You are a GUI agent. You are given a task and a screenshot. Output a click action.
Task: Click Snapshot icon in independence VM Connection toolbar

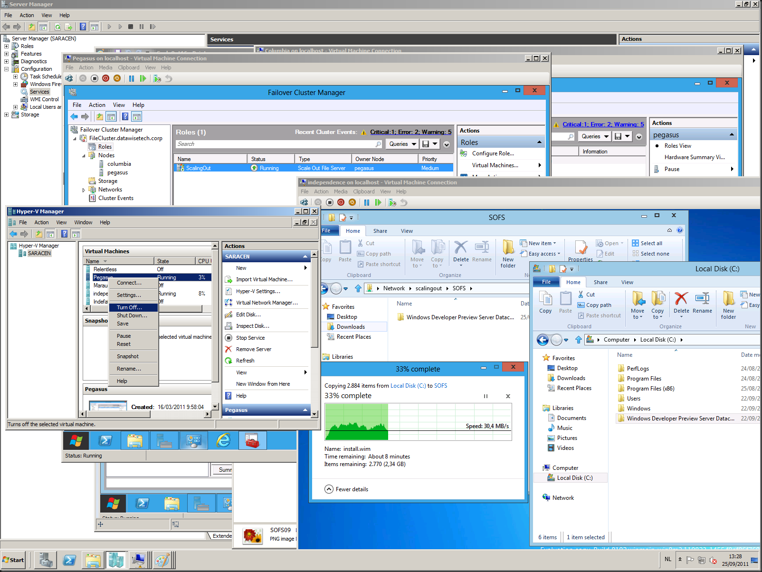(392, 202)
